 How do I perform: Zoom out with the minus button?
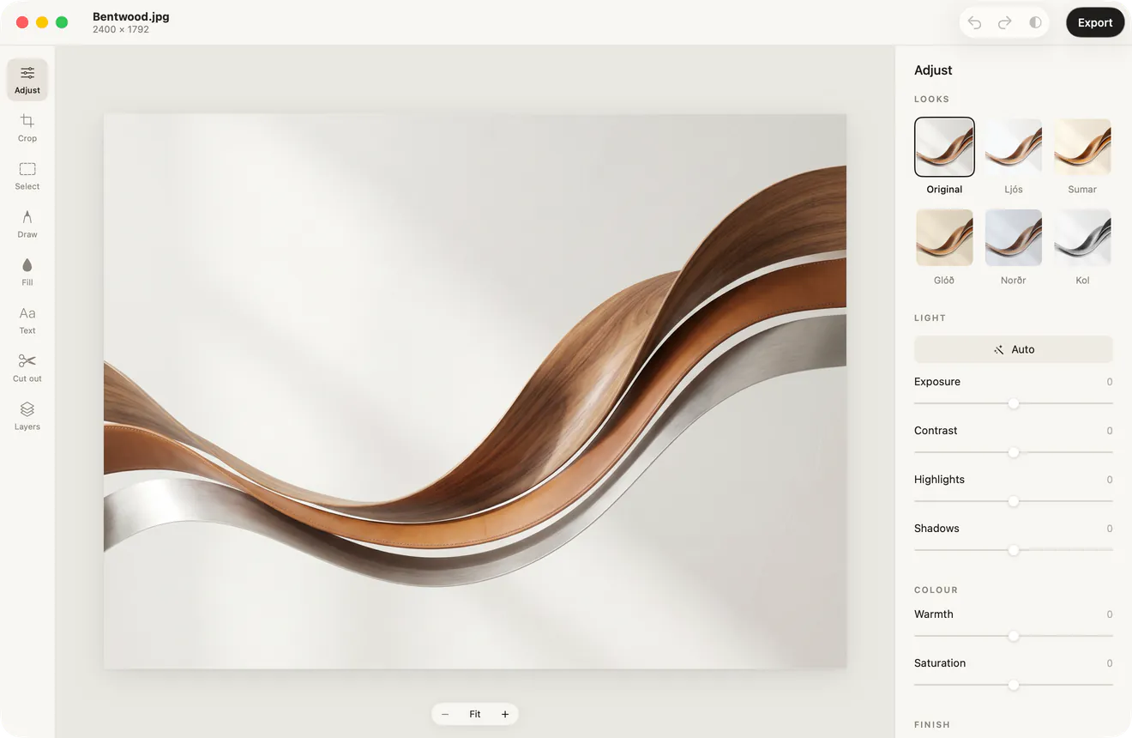pos(445,714)
